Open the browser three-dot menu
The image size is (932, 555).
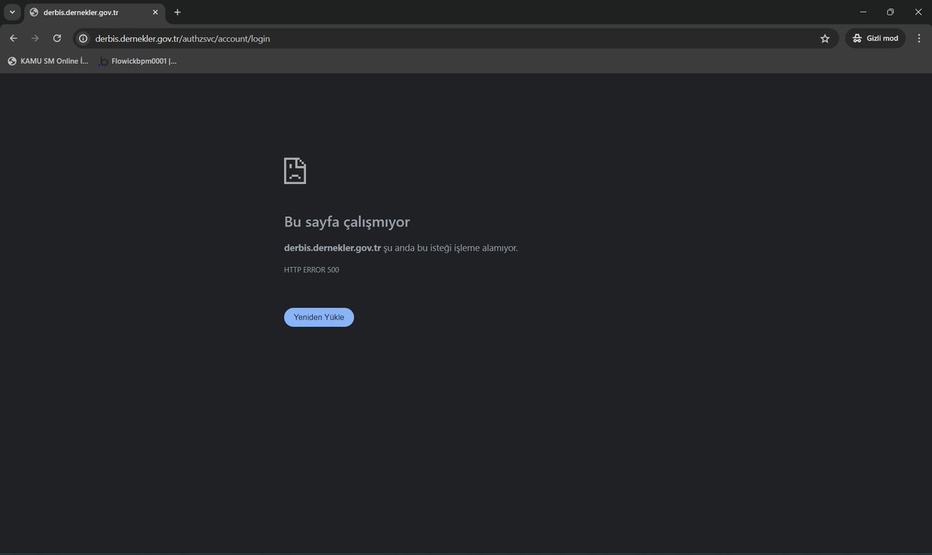pyautogui.click(x=920, y=38)
